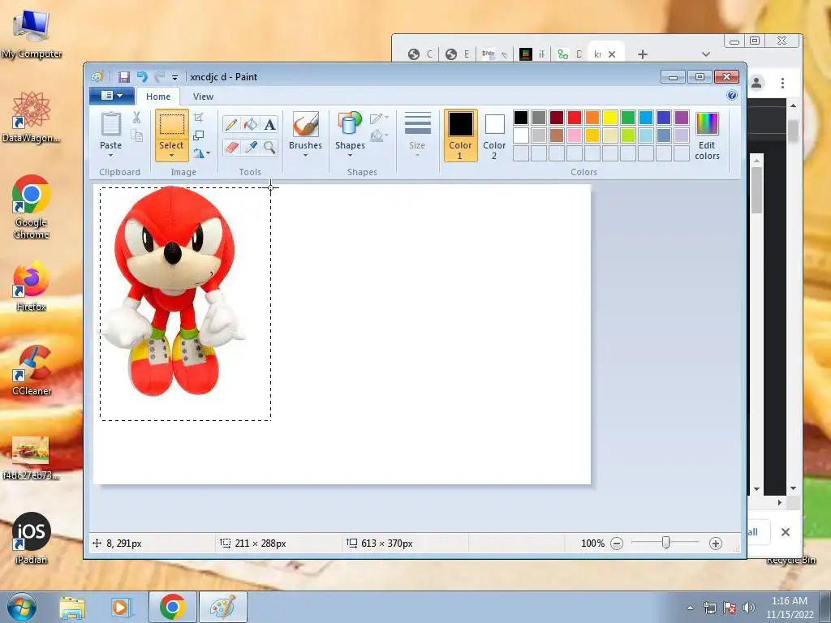Switch to Chrome in the taskbar
This screenshot has height=623, width=831.
point(172,607)
